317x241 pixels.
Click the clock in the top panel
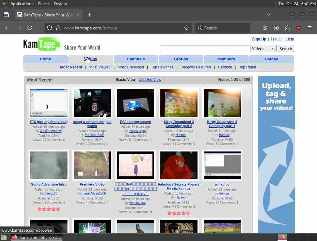pyautogui.click(x=297, y=4)
